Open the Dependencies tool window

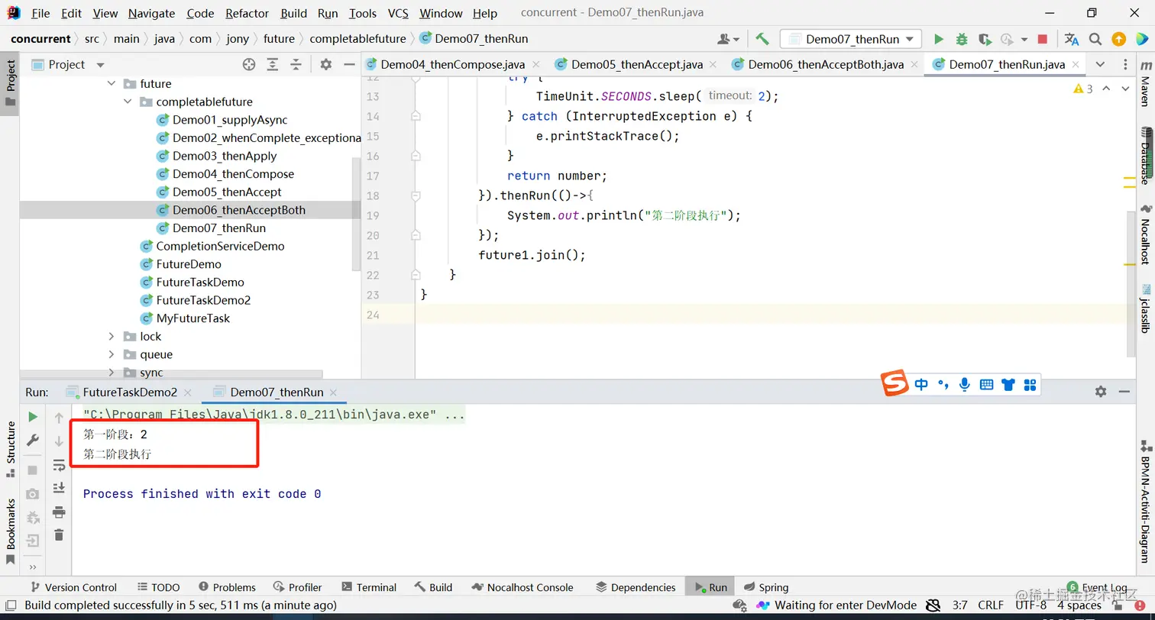pos(636,587)
